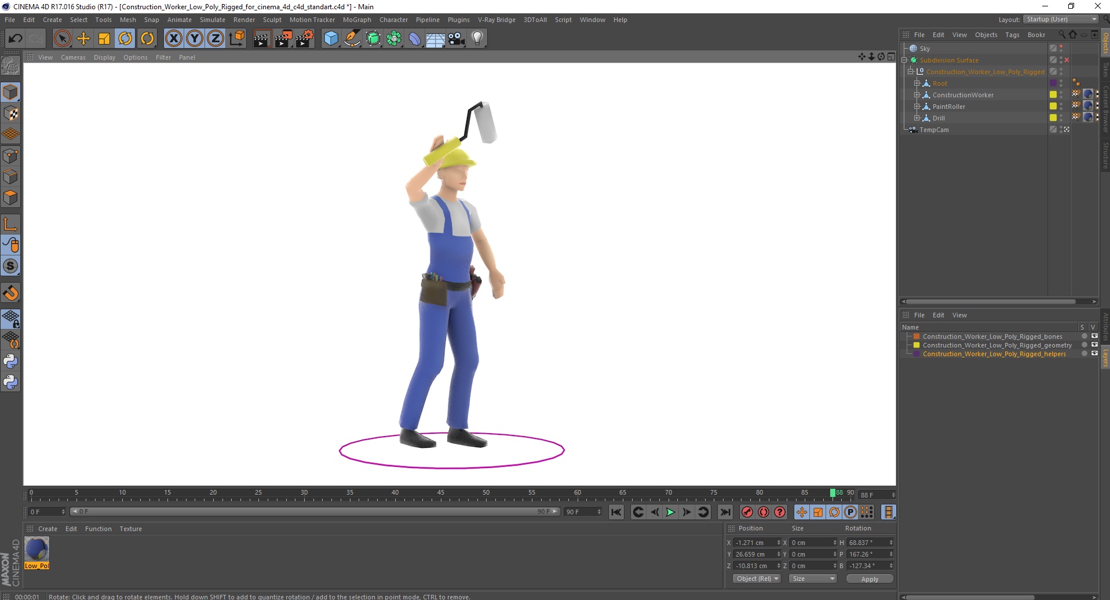The height and width of the screenshot is (600, 1110).
Task: Render the current view in viewport
Action: point(261,39)
